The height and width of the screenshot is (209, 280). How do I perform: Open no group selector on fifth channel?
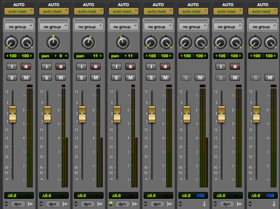tap(158, 27)
